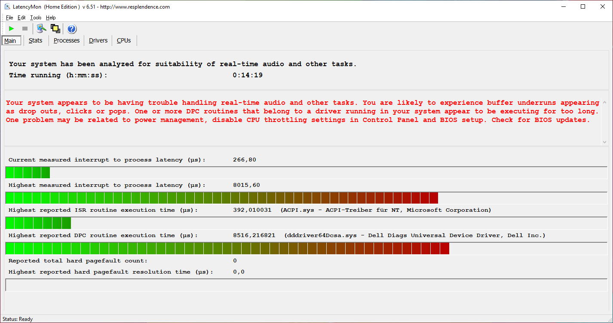Select the Main tab
This screenshot has height=323, width=613.
click(10, 41)
